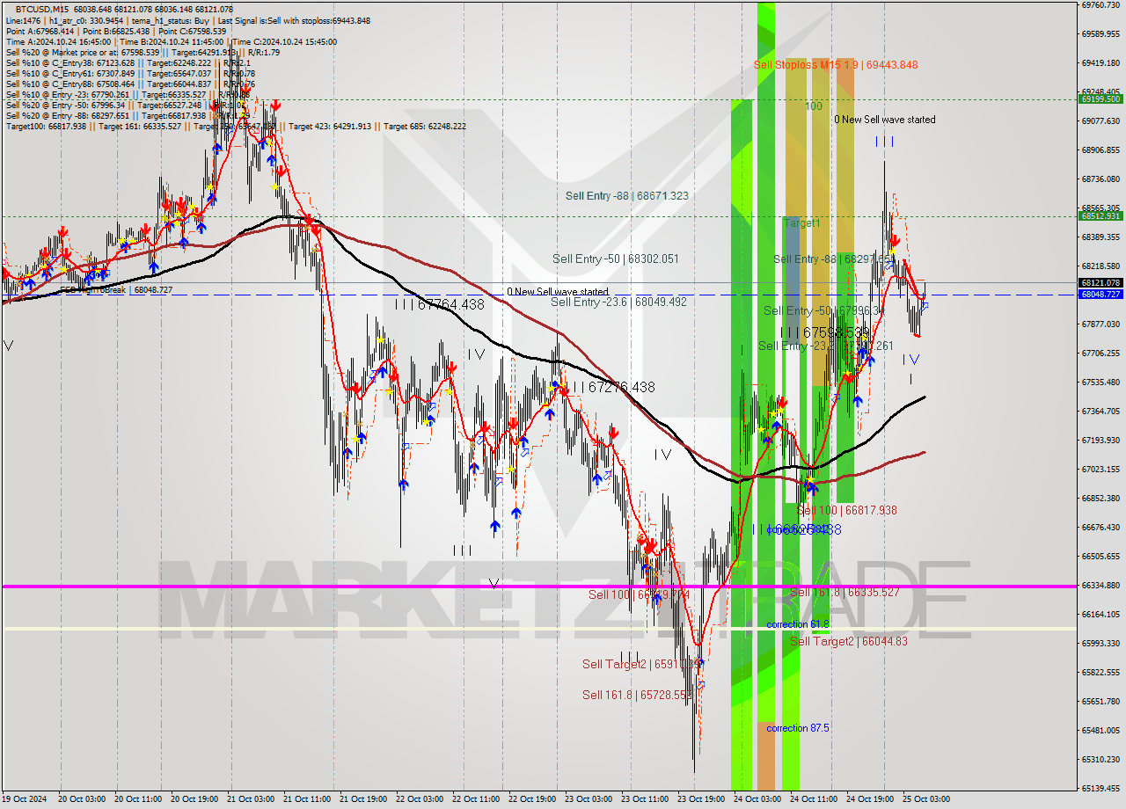This screenshot has height=809, width=1126.
Task: Click the '24 Oct 11:00' time label
Action: pos(813,800)
